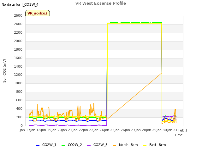Click the 1200 y-axis tick label

coord(18,75)
